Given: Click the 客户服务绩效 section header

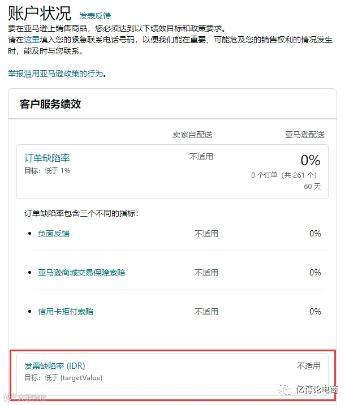Looking at the screenshot, I should [x=50, y=104].
